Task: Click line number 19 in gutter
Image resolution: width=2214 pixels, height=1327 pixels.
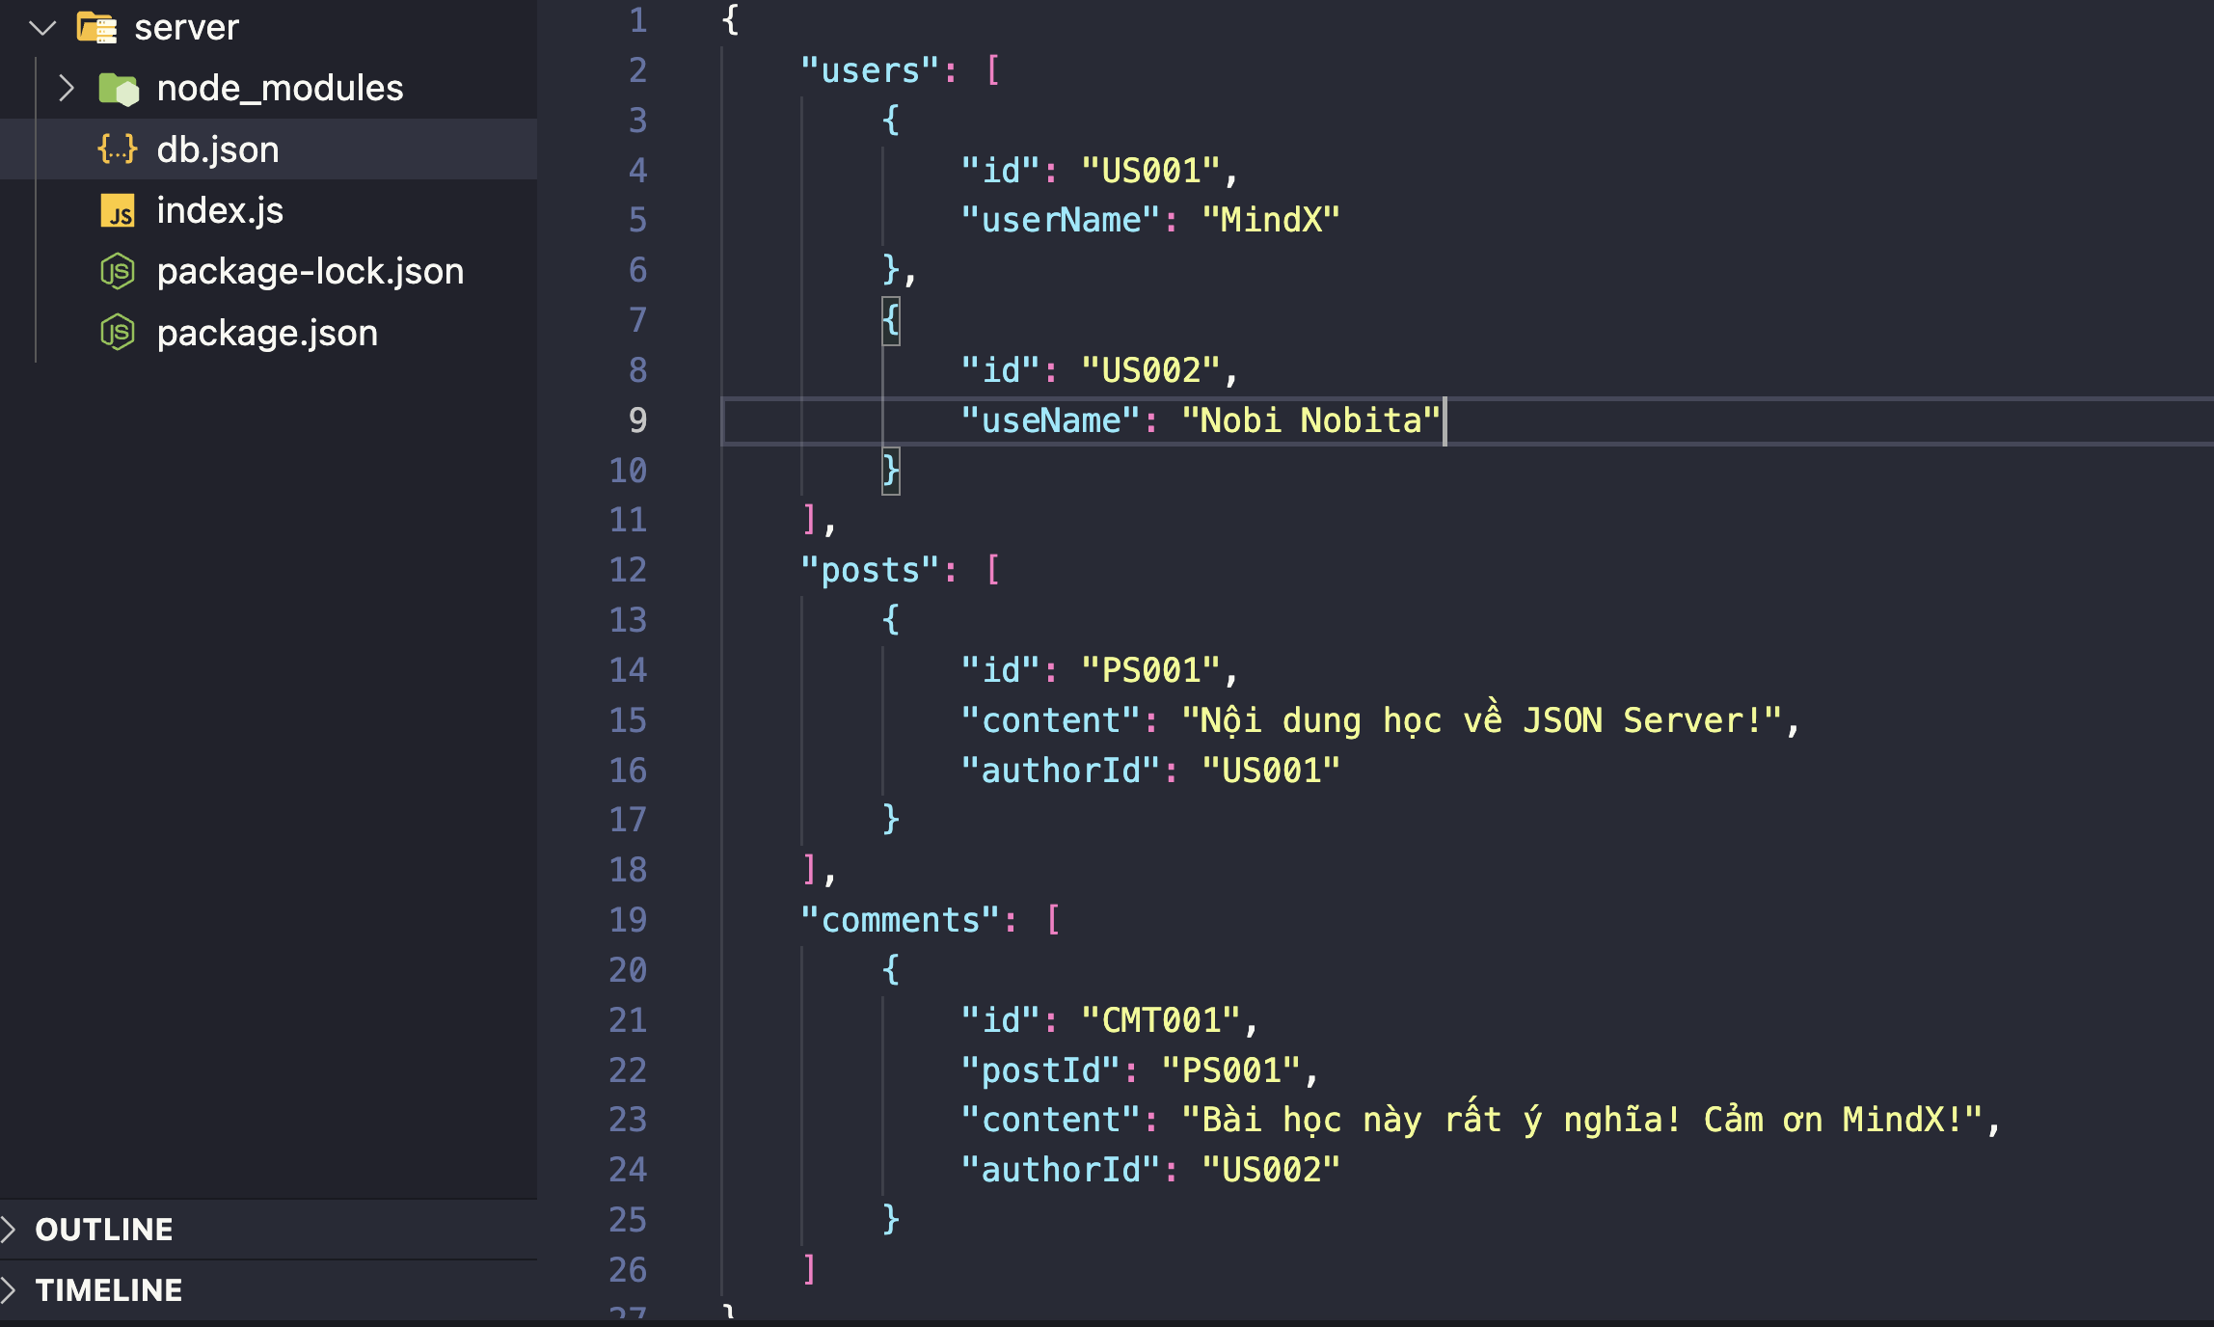Action: point(628,920)
